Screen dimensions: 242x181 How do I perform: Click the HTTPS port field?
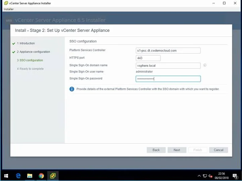tap(148, 58)
